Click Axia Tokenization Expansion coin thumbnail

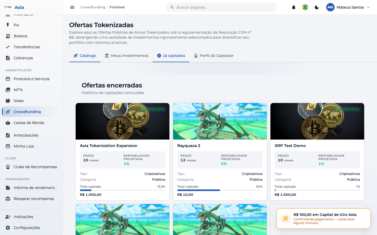pyautogui.click(x=123, y=121)
